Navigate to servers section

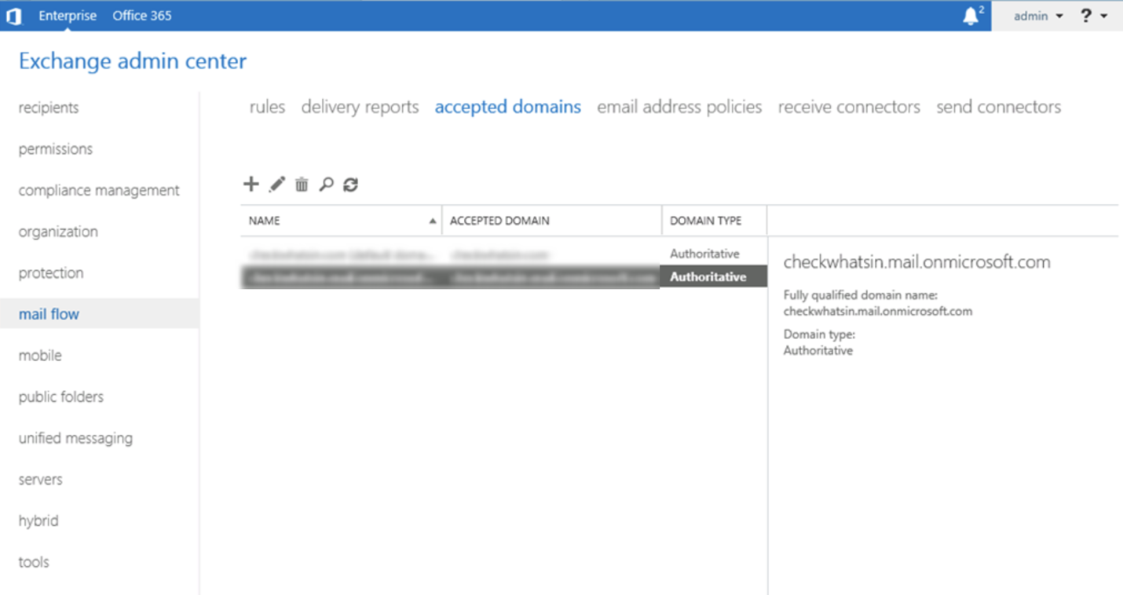coord(40,480)
